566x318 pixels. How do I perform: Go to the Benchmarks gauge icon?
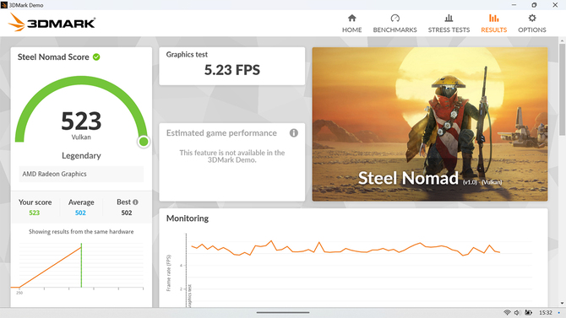pyautogui.click(x=395, y=18)
